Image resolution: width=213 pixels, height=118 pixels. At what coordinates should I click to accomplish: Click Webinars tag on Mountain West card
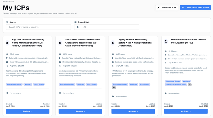(186, 81)
